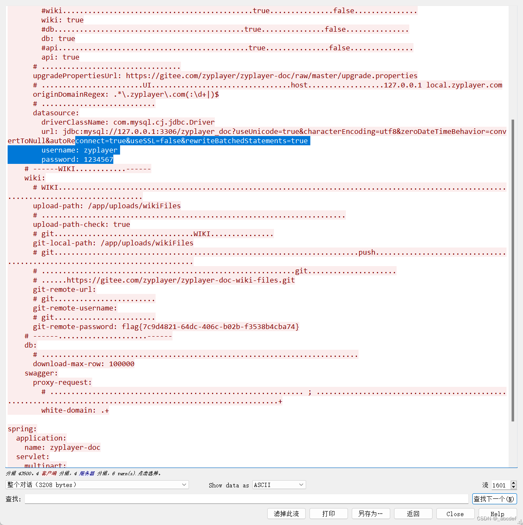Click the 另存为… button

tap(371, 514)
